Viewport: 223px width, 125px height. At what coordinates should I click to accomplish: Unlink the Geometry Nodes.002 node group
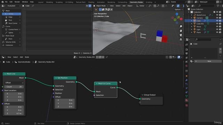click(103, 57)
